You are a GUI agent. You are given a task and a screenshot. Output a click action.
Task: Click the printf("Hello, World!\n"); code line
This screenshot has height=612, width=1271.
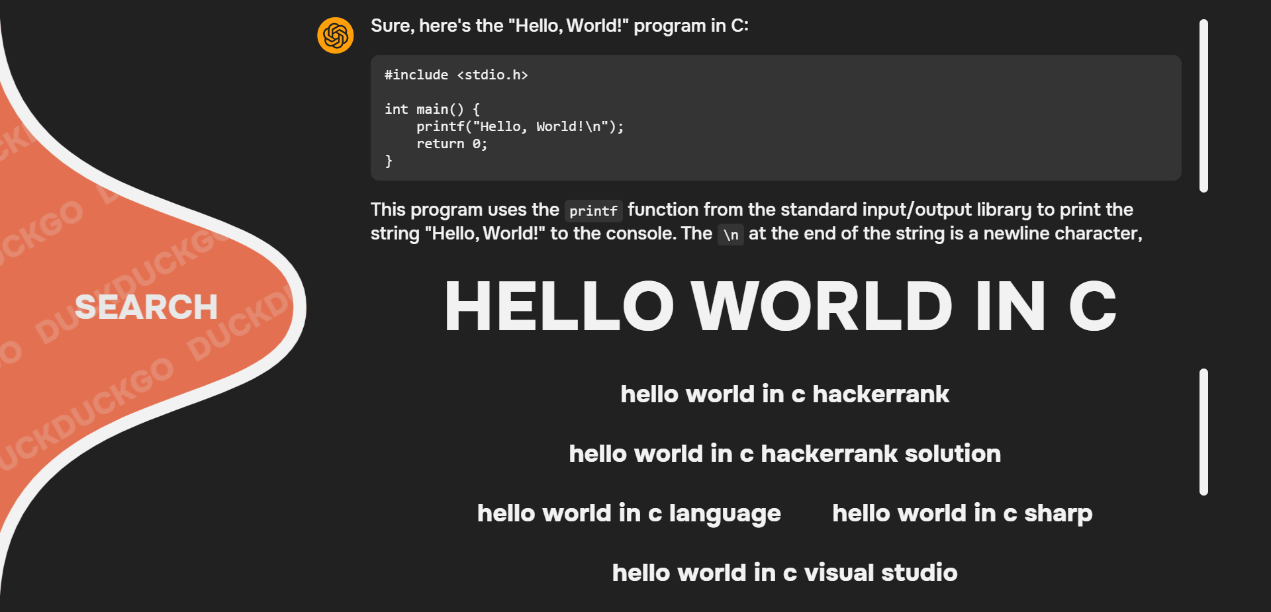pos(520,126)
